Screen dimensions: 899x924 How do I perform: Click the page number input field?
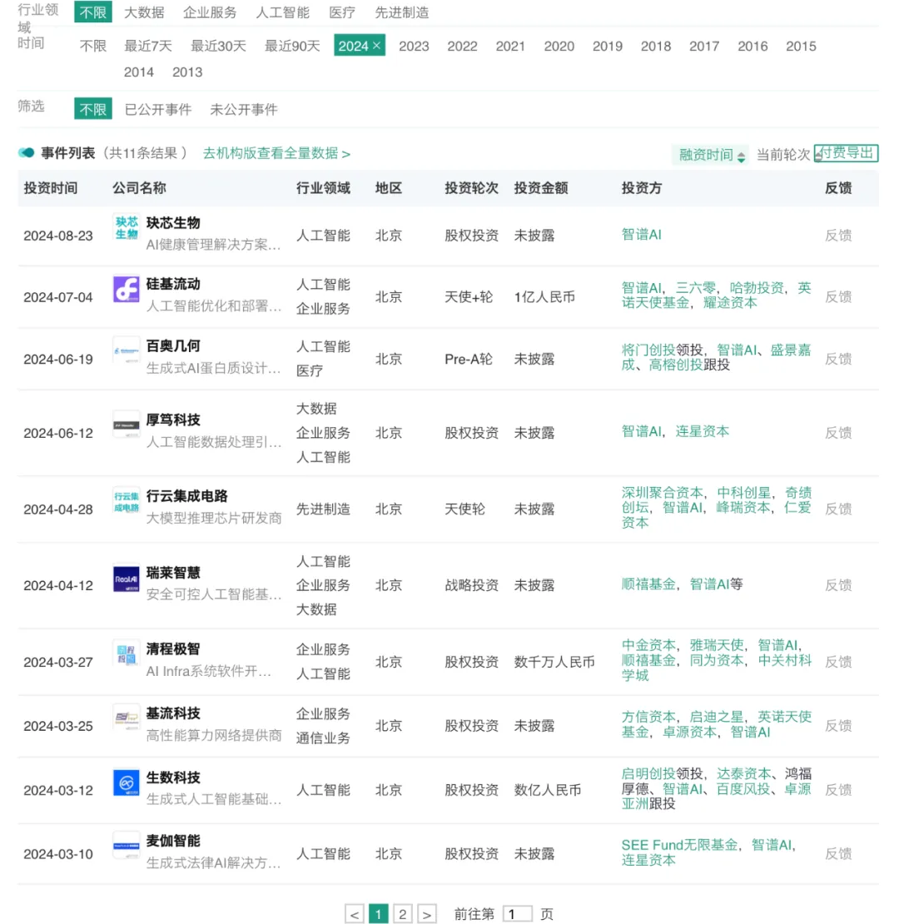pyautogui.click(x=517, y=914)
